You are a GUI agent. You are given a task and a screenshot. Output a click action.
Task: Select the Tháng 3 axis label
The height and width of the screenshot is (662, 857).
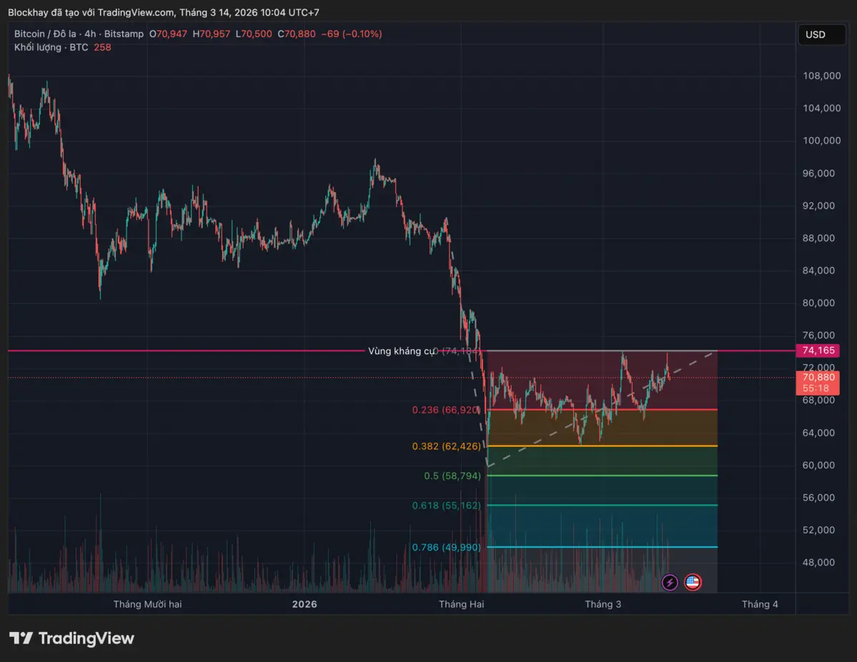[603, 604]
